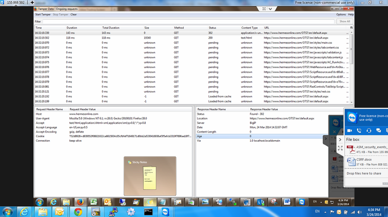
Task: Open the TeamViewer chat icon
Action: 378,130
